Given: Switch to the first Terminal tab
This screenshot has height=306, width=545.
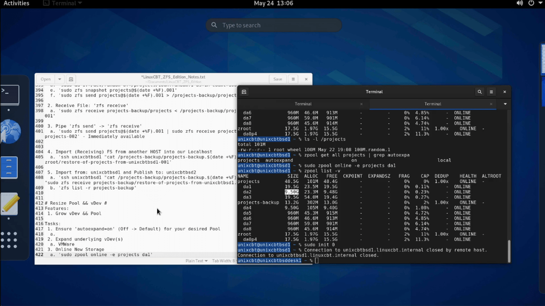Looking at the screenshot, I should (x=303, y=104).
